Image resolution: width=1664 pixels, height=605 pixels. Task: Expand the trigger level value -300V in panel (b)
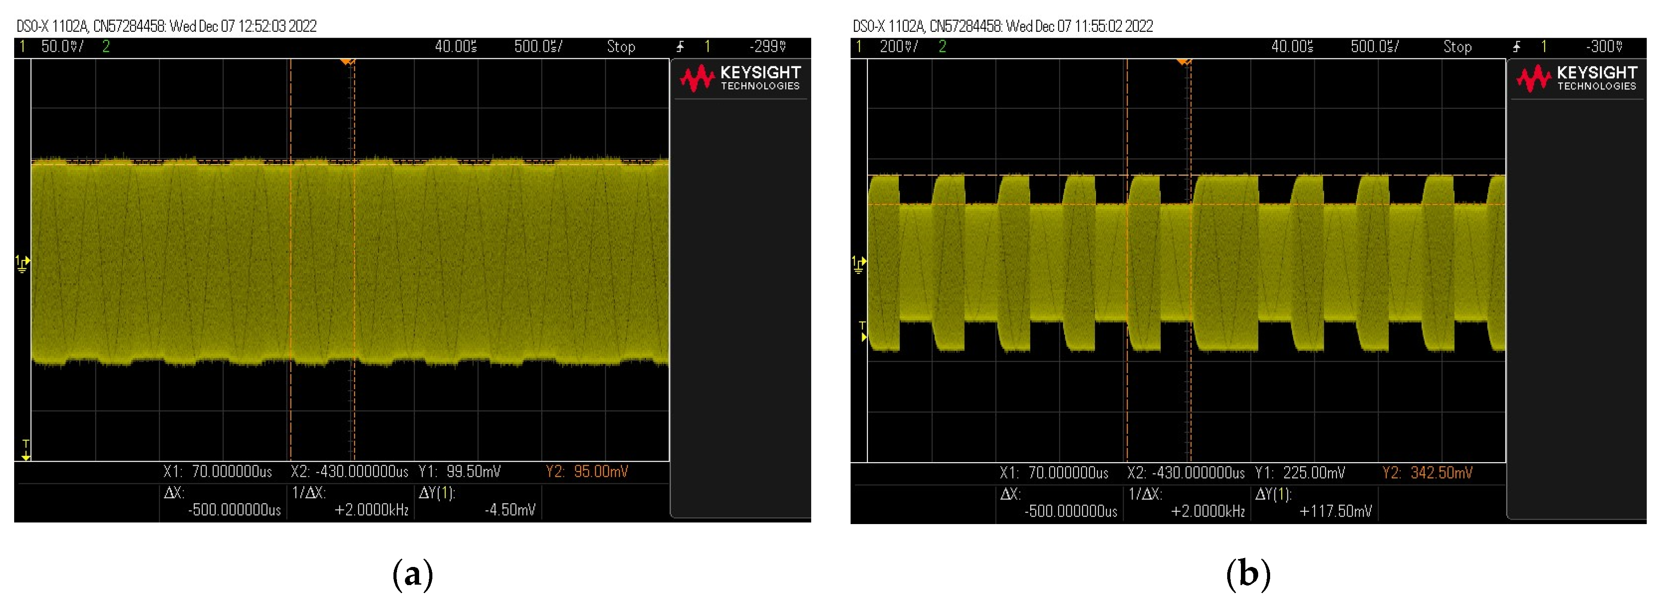[x=1604, y=46]
